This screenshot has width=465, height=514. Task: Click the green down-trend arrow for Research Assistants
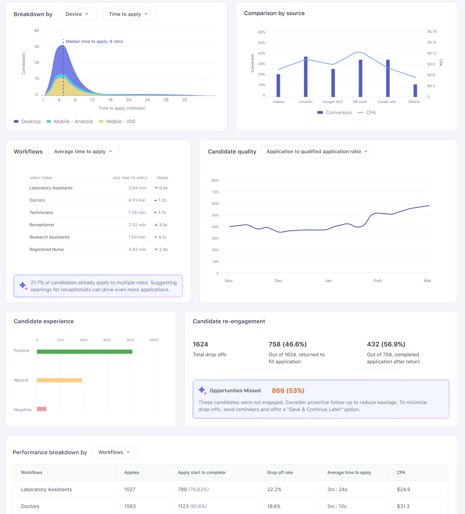[x=156, y=237]
